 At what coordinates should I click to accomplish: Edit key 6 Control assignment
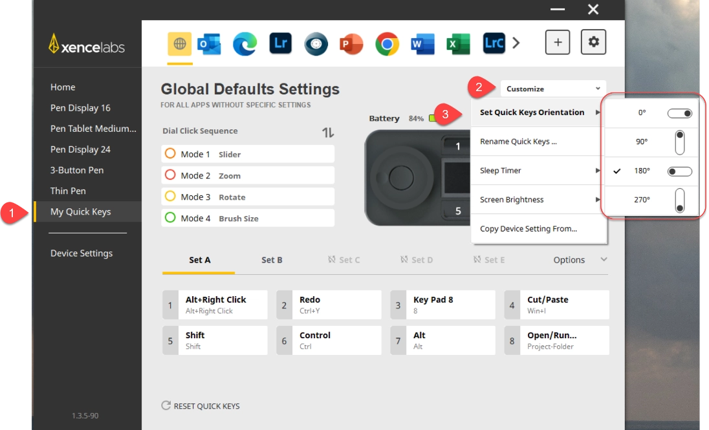tap(329, 341)
